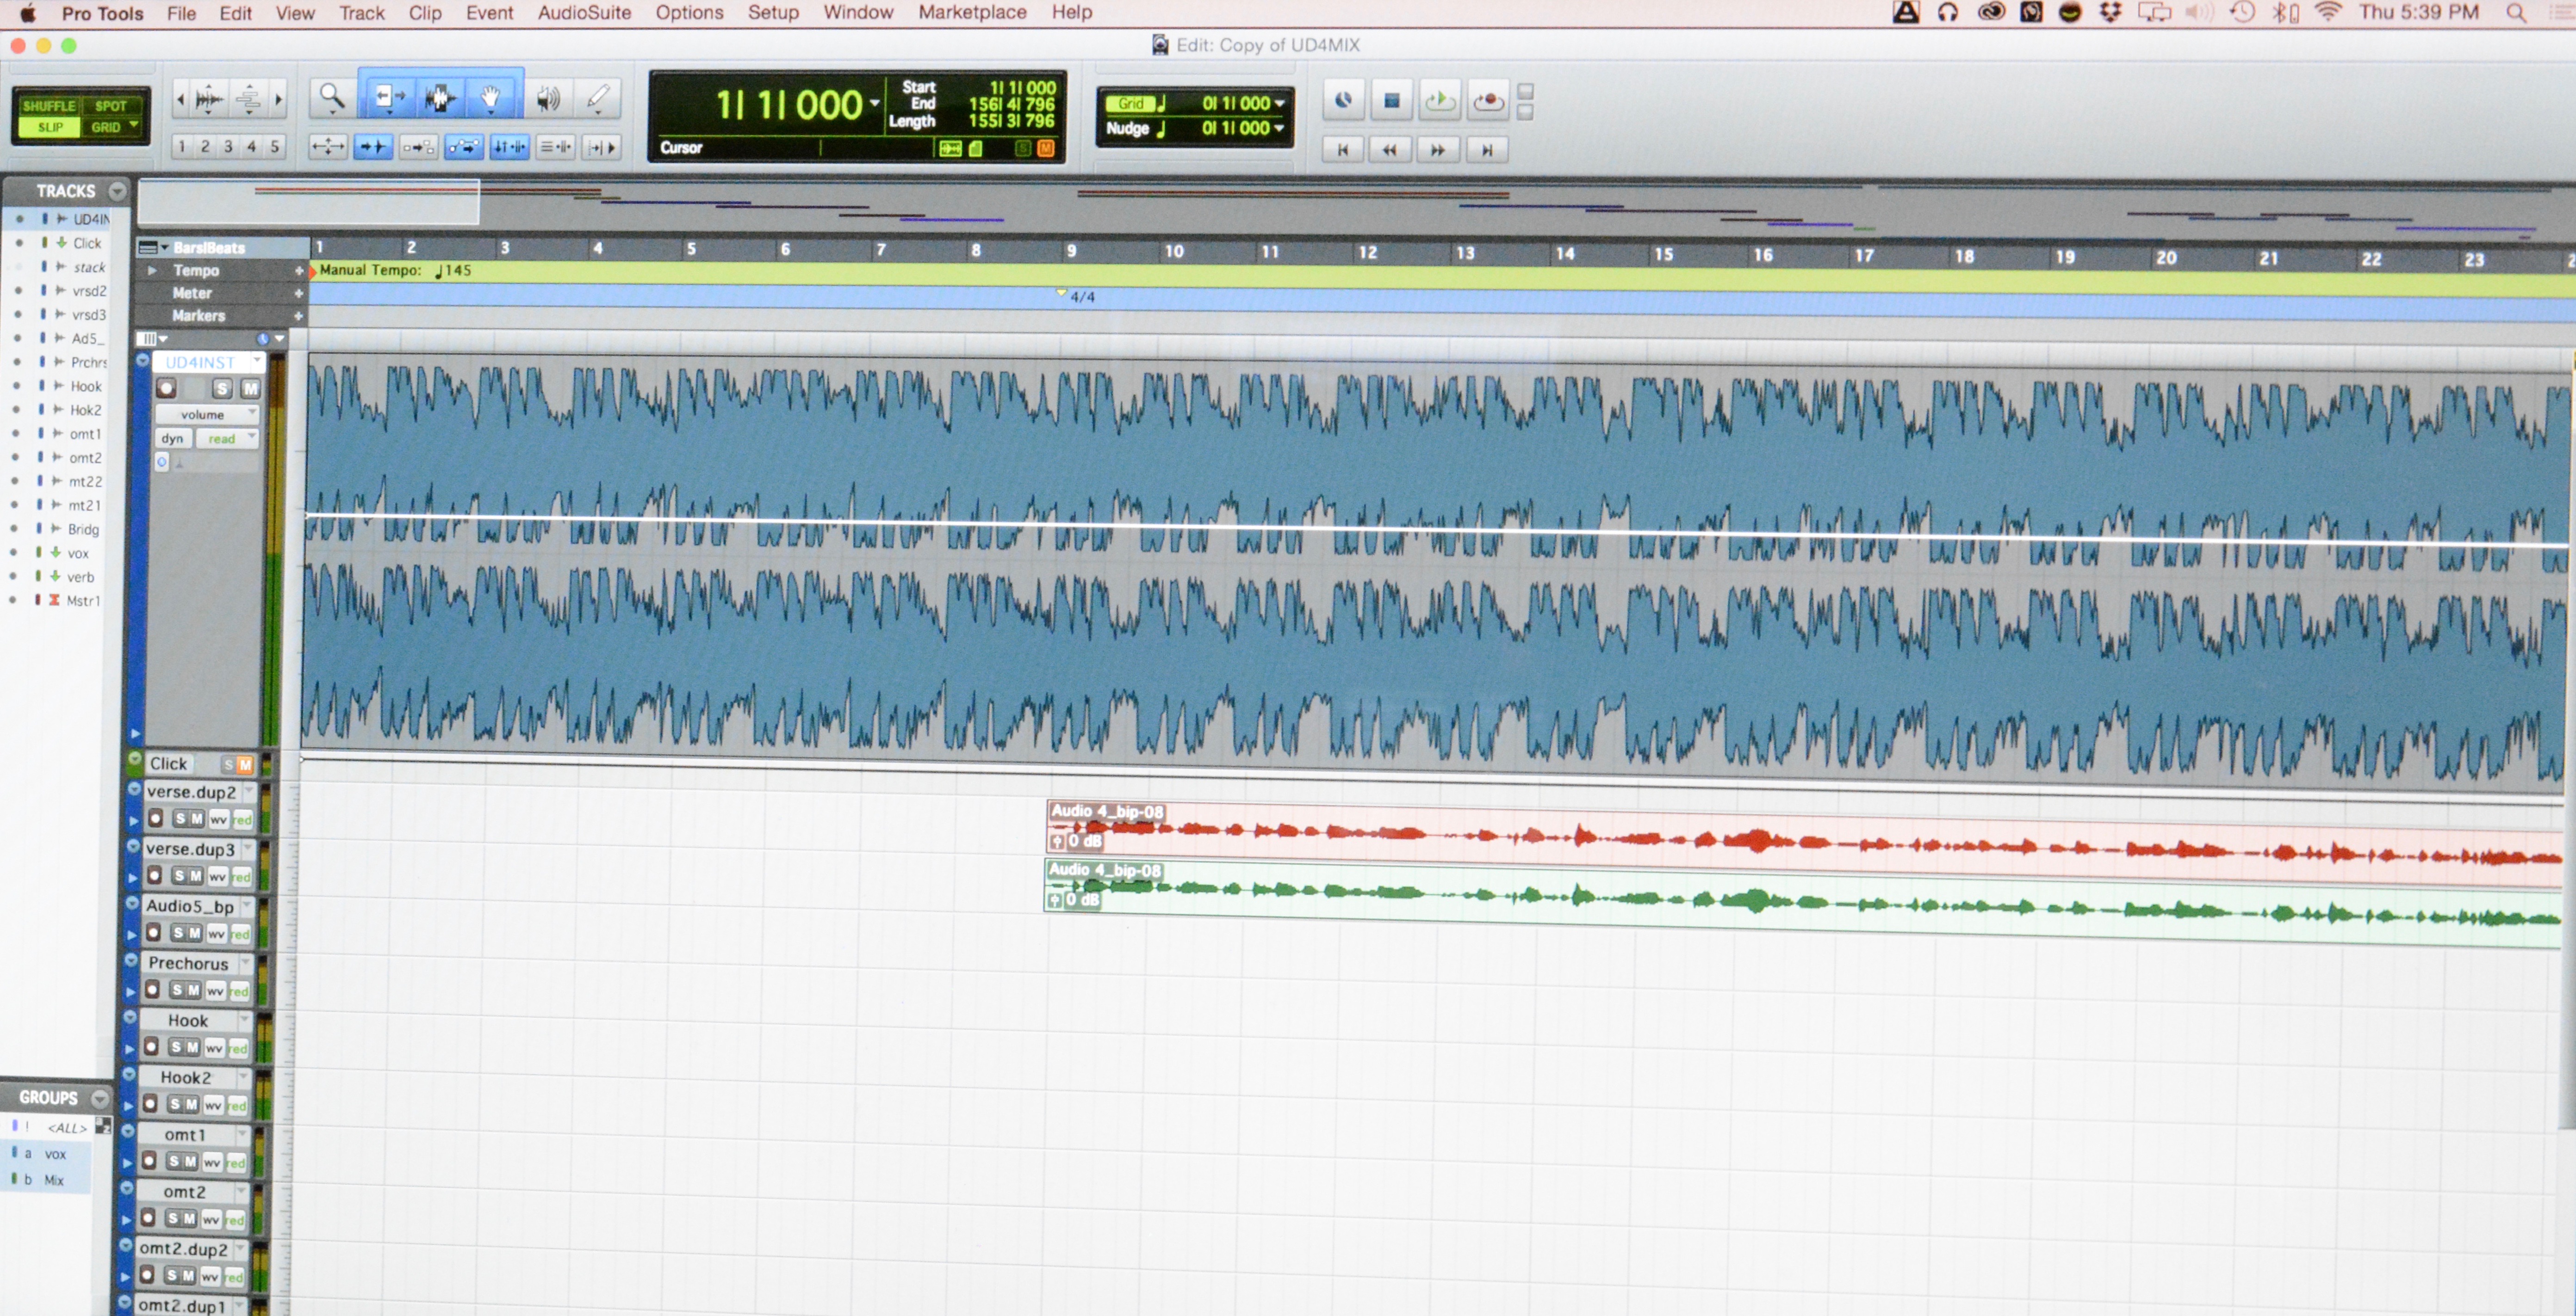Screen dimensions: 2576x1316
Task: Click the Online transport button
Action: click(1343, 100)
